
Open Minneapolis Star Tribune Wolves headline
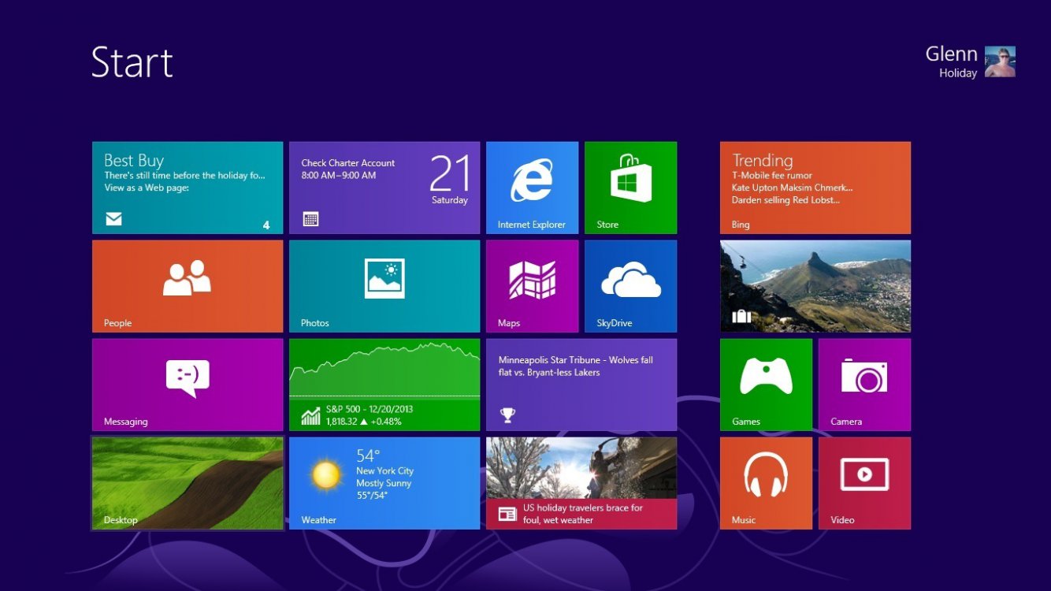[x=576, y=366]
